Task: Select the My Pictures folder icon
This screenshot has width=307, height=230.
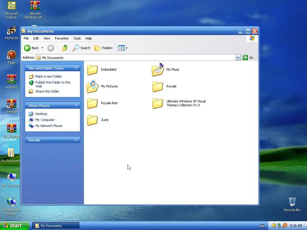Action: [x=92, y=86]
